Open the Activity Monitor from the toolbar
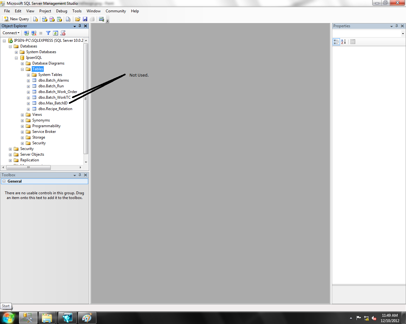The height and width of the screenshot is (324, 406). coord(101,19)
